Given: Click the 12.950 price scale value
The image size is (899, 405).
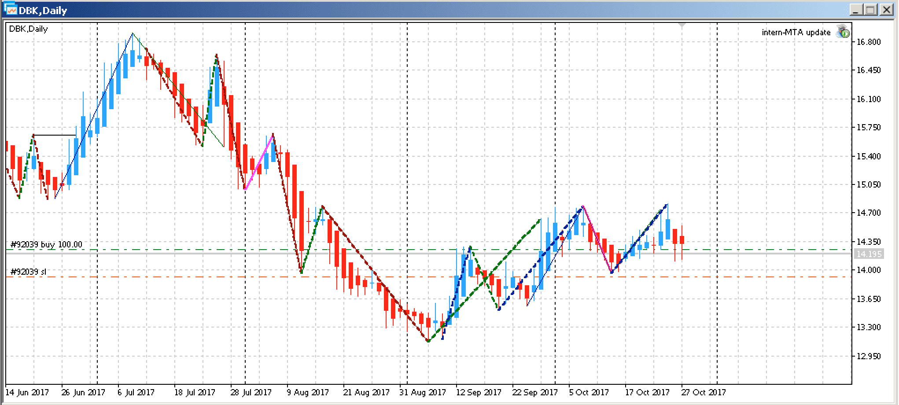Looking at the screenshot, I should tap(869, 357).
